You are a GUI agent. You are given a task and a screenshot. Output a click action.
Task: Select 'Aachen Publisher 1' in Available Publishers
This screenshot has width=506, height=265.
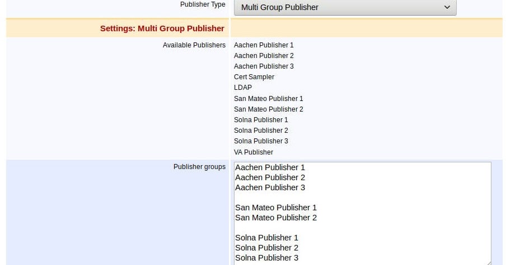(264, 45)
